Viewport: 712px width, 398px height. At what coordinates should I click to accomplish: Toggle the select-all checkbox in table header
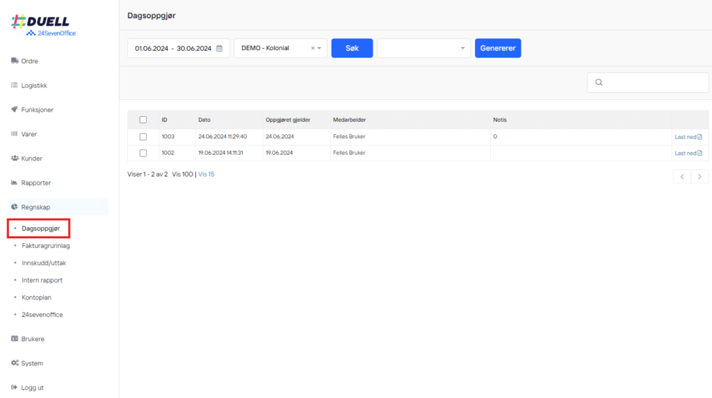(143, 119)
